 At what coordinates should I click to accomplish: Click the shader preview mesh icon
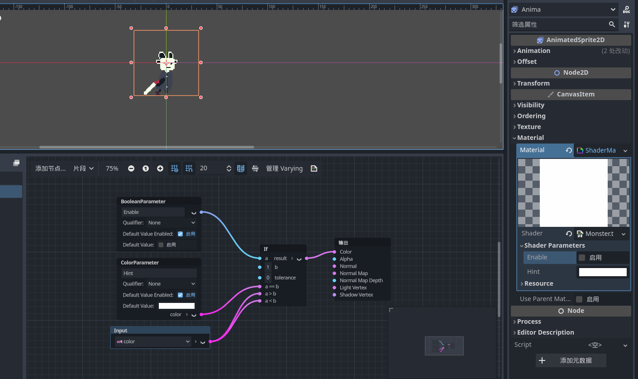[241, 168]
